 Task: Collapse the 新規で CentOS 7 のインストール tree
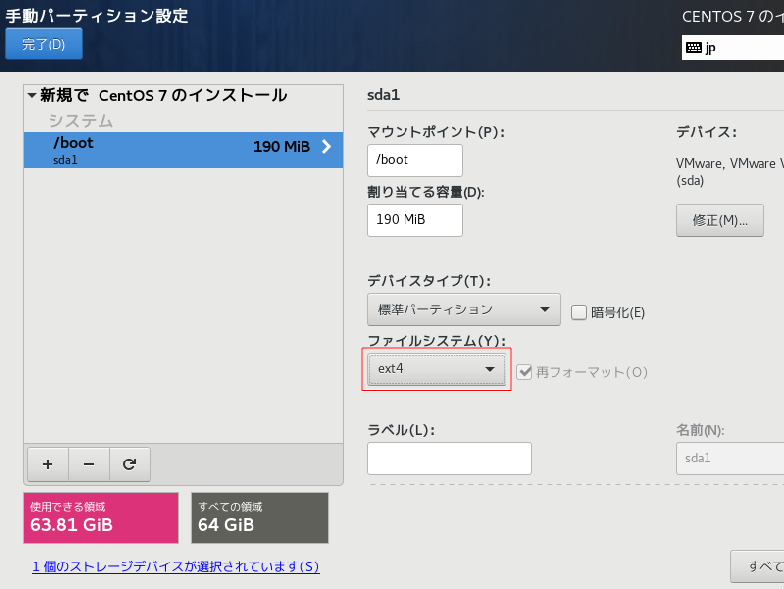32,95
